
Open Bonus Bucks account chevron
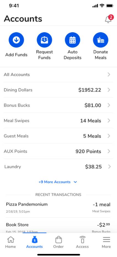point(109,105)
